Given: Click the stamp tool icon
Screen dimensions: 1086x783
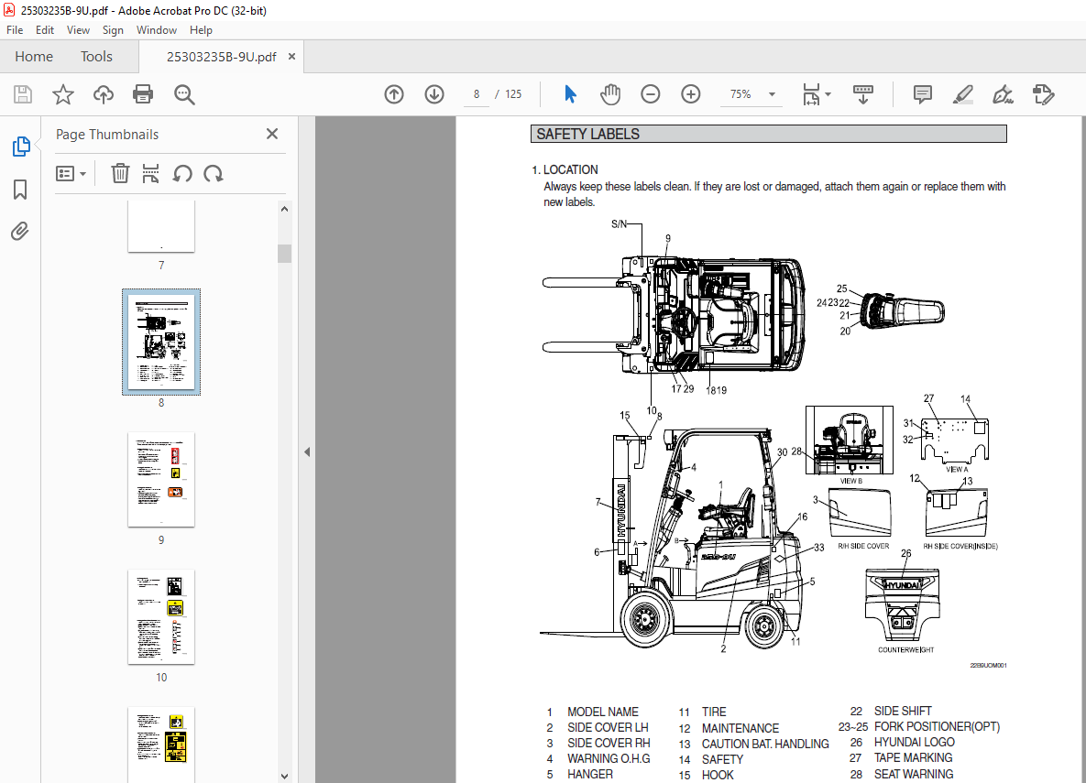Looking at the screenshot, I should coord(1043,94).
